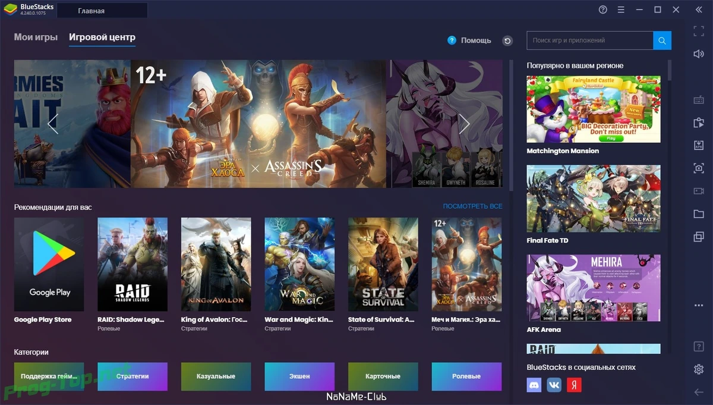
Task: Open the Казуальные category
Action: [x=216, y=376]
